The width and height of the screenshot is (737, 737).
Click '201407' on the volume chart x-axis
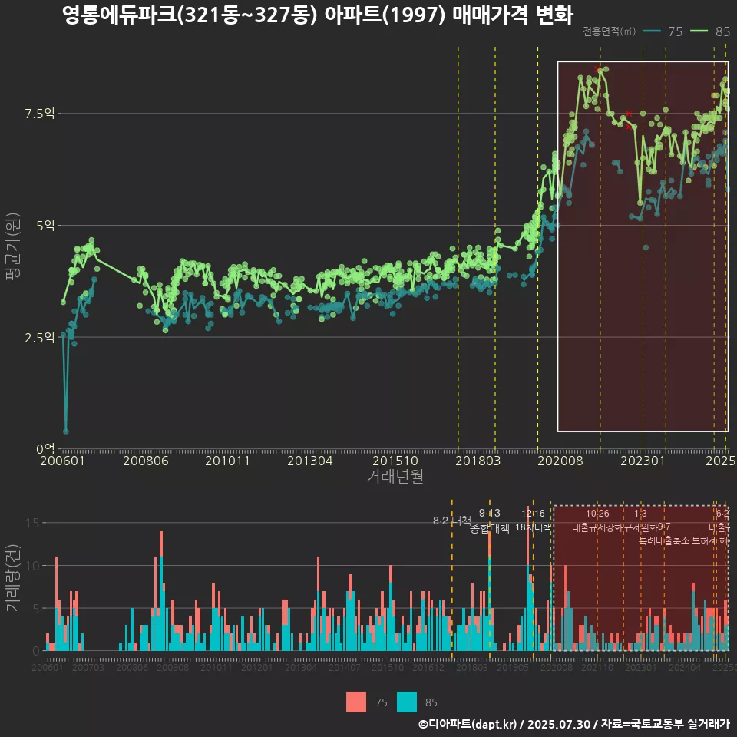[x=345, y=667]
